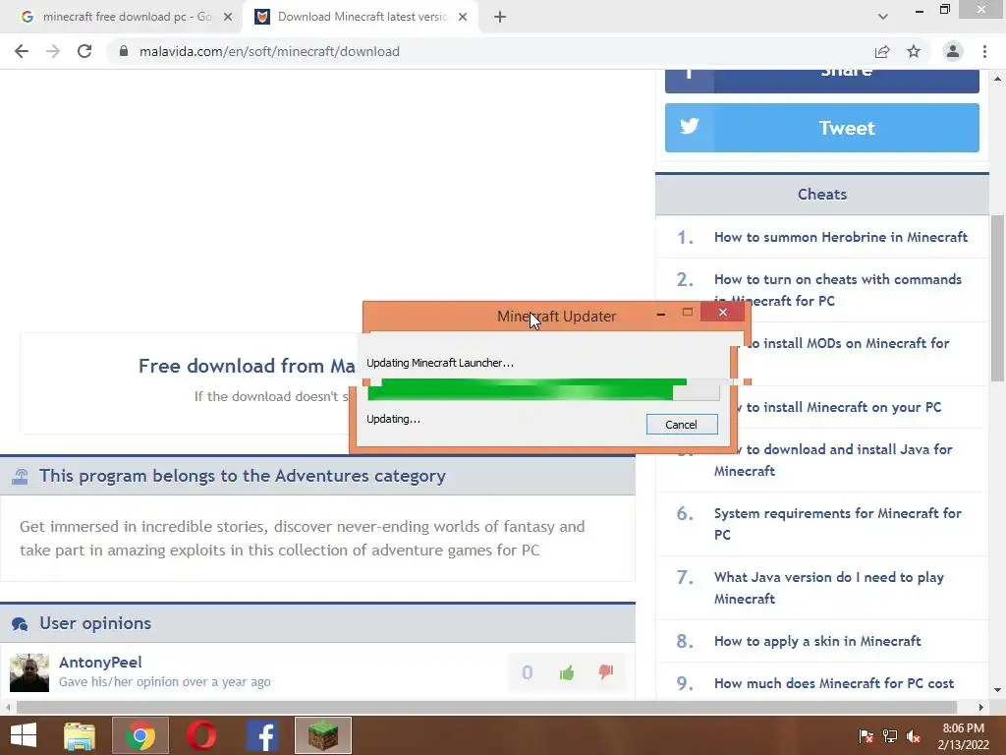This screenshot has height=755, width=1006.
Task: Open How to apply a skin in Minecraft
Action: (817, 641)
